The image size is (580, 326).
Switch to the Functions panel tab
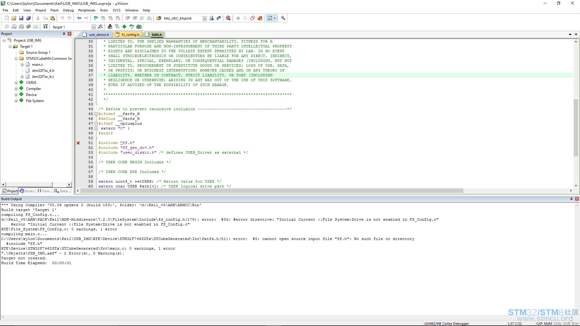44,191
